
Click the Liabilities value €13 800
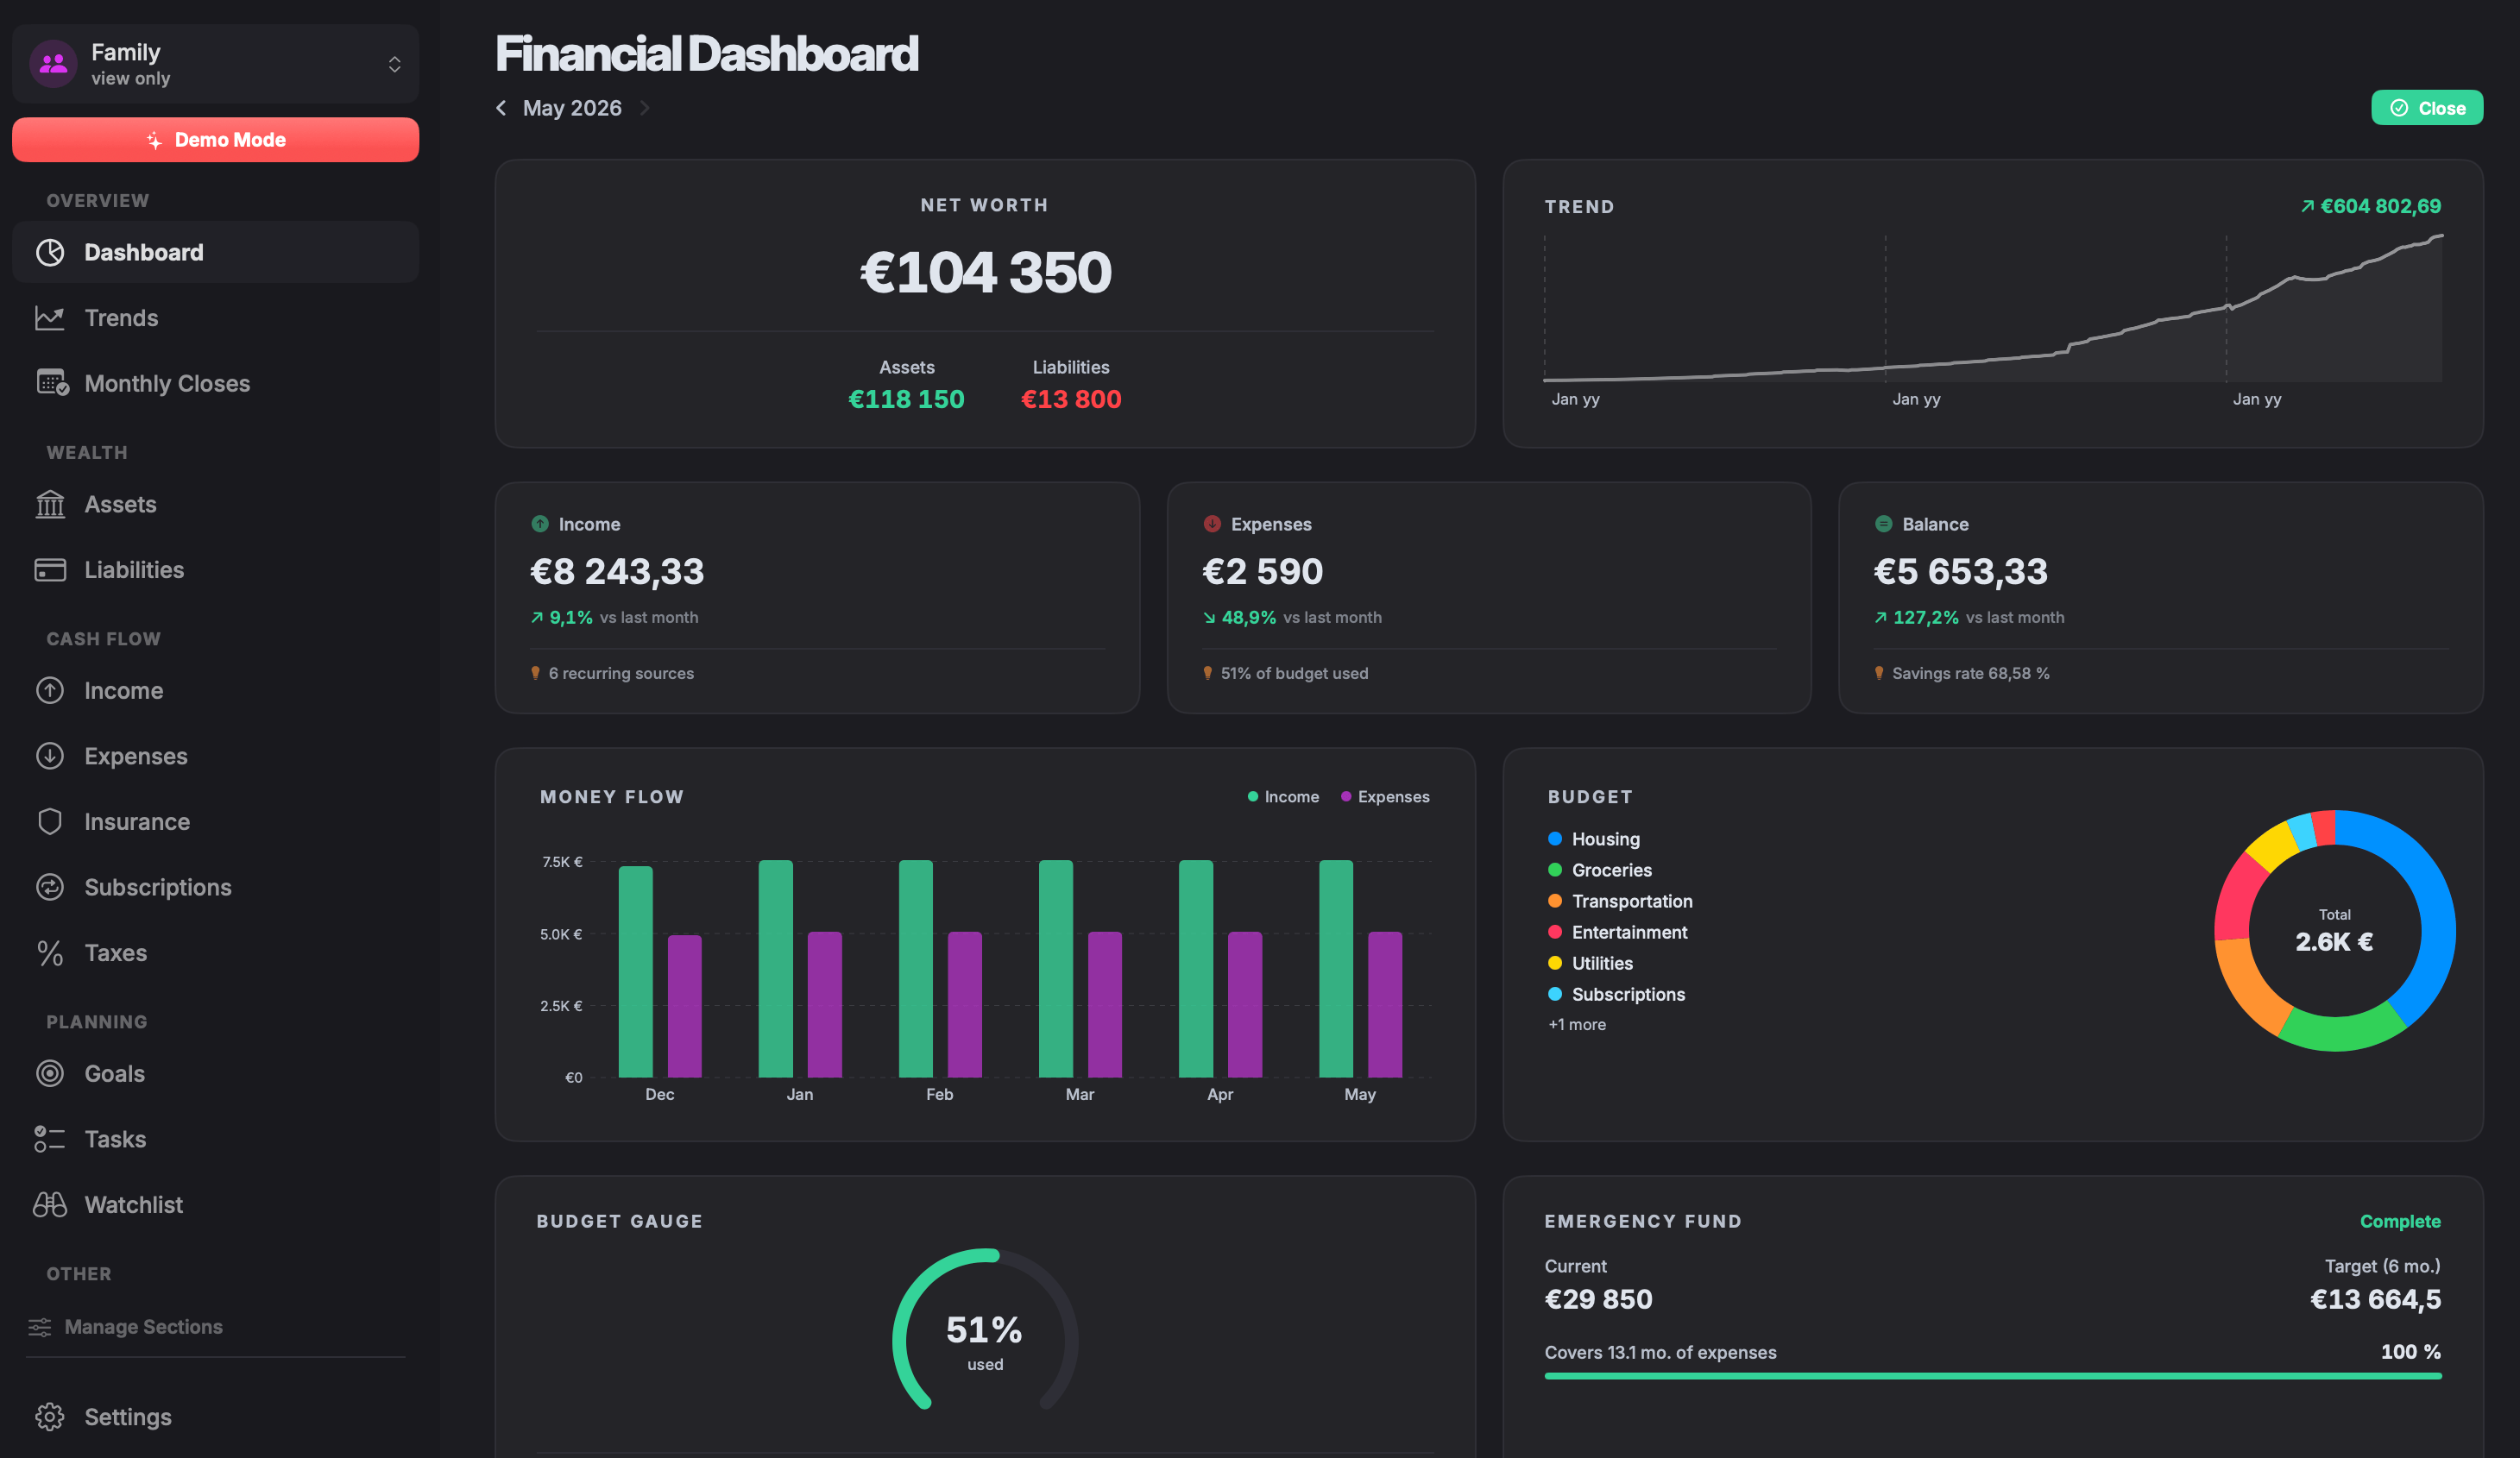coord(1071,399)
